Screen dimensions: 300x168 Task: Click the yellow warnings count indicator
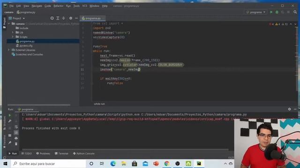point(277,24)
